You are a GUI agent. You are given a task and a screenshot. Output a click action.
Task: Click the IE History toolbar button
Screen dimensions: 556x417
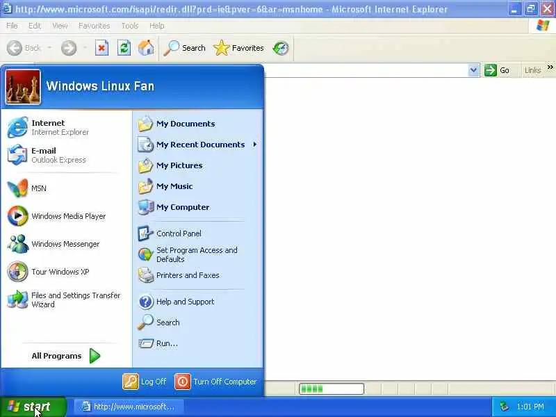(281, 48)
